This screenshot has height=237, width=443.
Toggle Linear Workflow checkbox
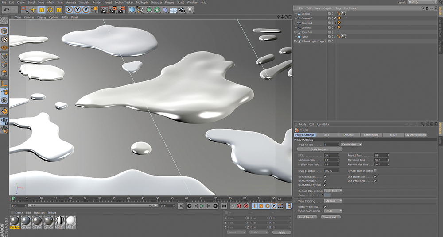325,207
